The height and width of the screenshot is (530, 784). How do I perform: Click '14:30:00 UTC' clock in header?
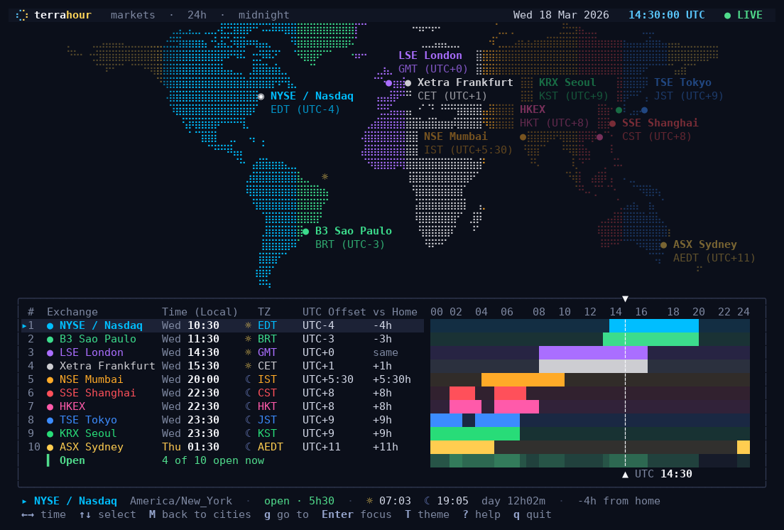coord(667,15)
